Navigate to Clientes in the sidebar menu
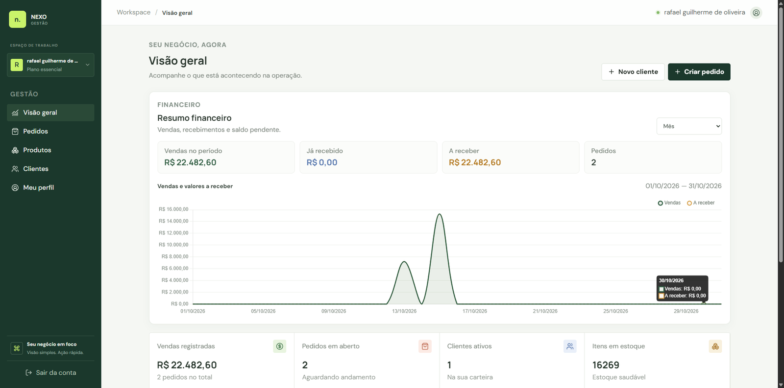Screen dimensions: 784x388 pyautogui.click(x=50, y=169)
